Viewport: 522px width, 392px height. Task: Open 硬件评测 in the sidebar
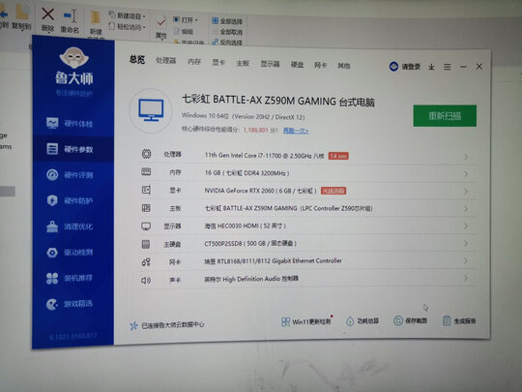pos(70,174)
